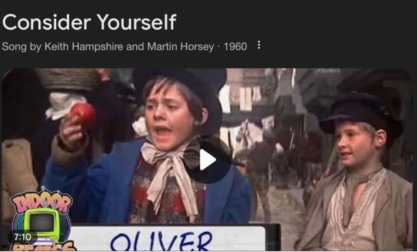Viewport: 417px width, 252px height.
Task: Select the Martin Horsey artist name
Action: pos(180,46)
